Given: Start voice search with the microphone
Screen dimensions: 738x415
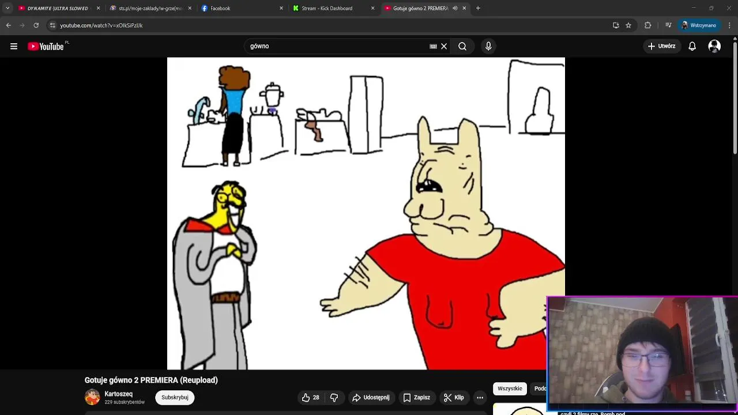Looking at the screenshot, I should 488,46.
